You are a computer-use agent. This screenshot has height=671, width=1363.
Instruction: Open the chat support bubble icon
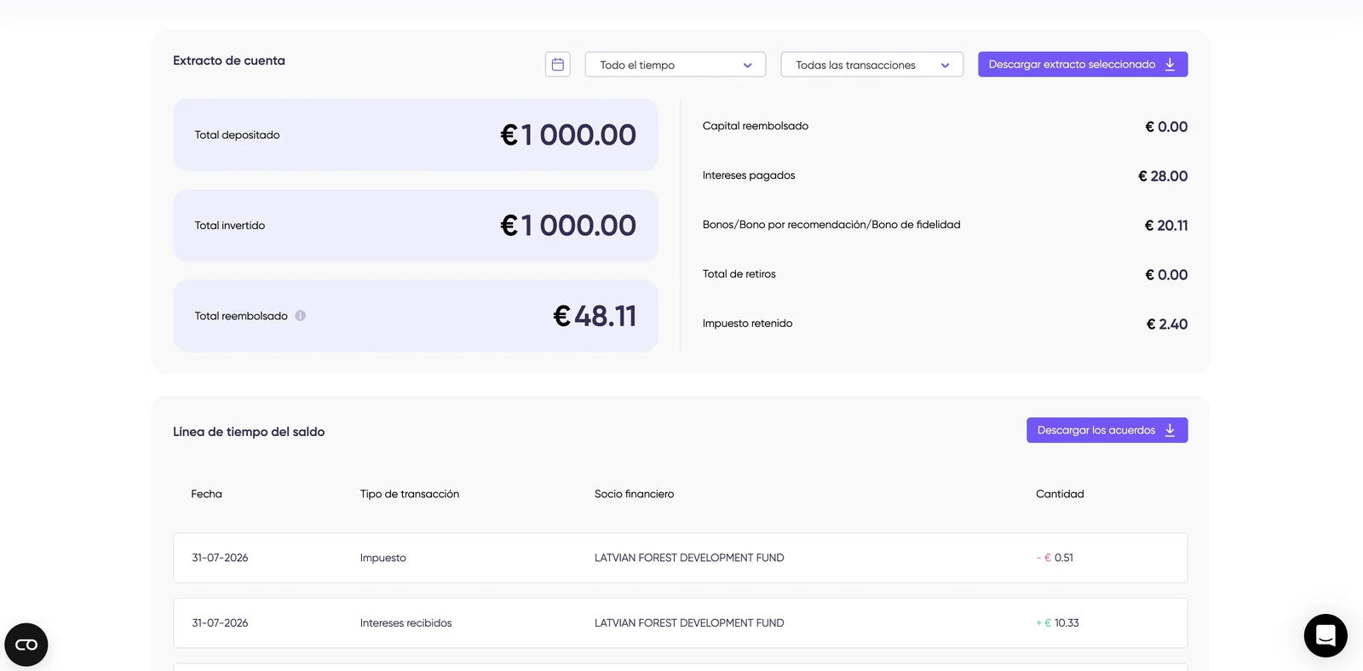tap(1326, 635)
